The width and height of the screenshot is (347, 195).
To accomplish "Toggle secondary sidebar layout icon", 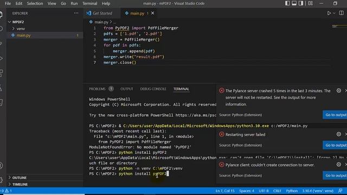I will pyautogui.click(x=301, y=3).
